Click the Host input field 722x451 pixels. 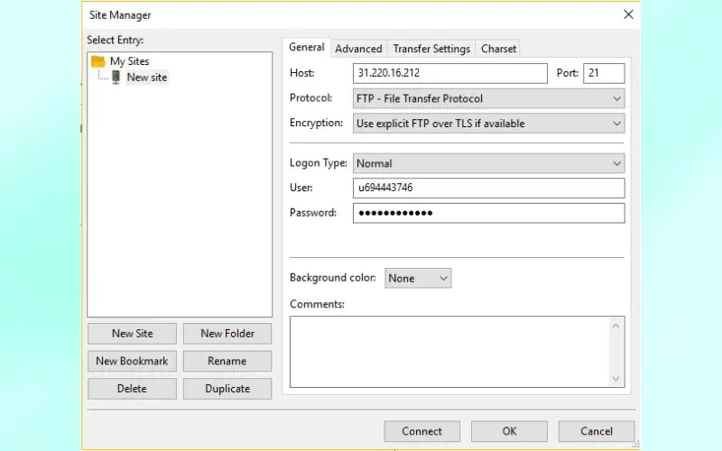coord(449,73)
